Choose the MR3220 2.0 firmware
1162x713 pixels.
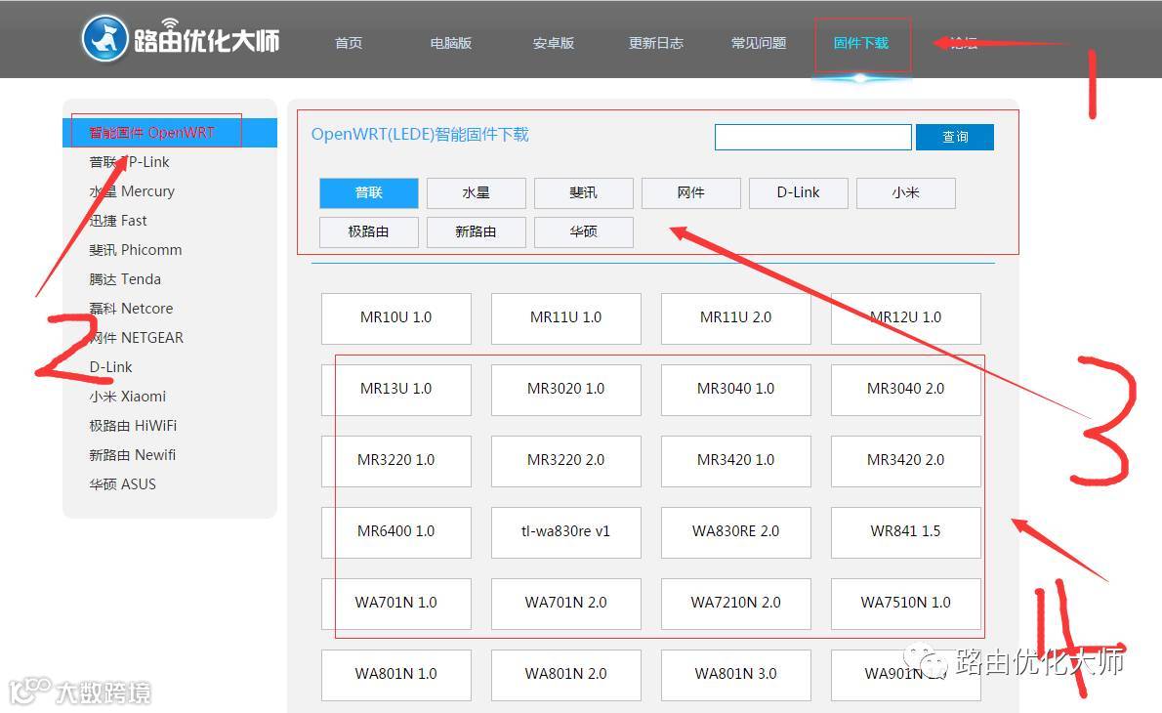(566, 460)
